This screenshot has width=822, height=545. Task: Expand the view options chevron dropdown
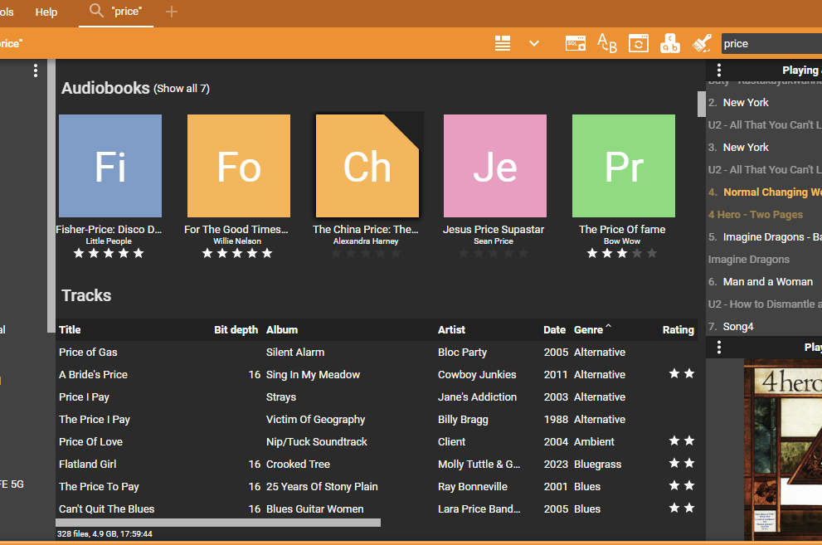(x=534, y=44)
